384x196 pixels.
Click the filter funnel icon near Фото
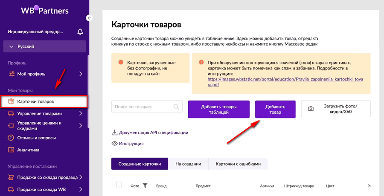pyautogui.click(x=145, y=186)
